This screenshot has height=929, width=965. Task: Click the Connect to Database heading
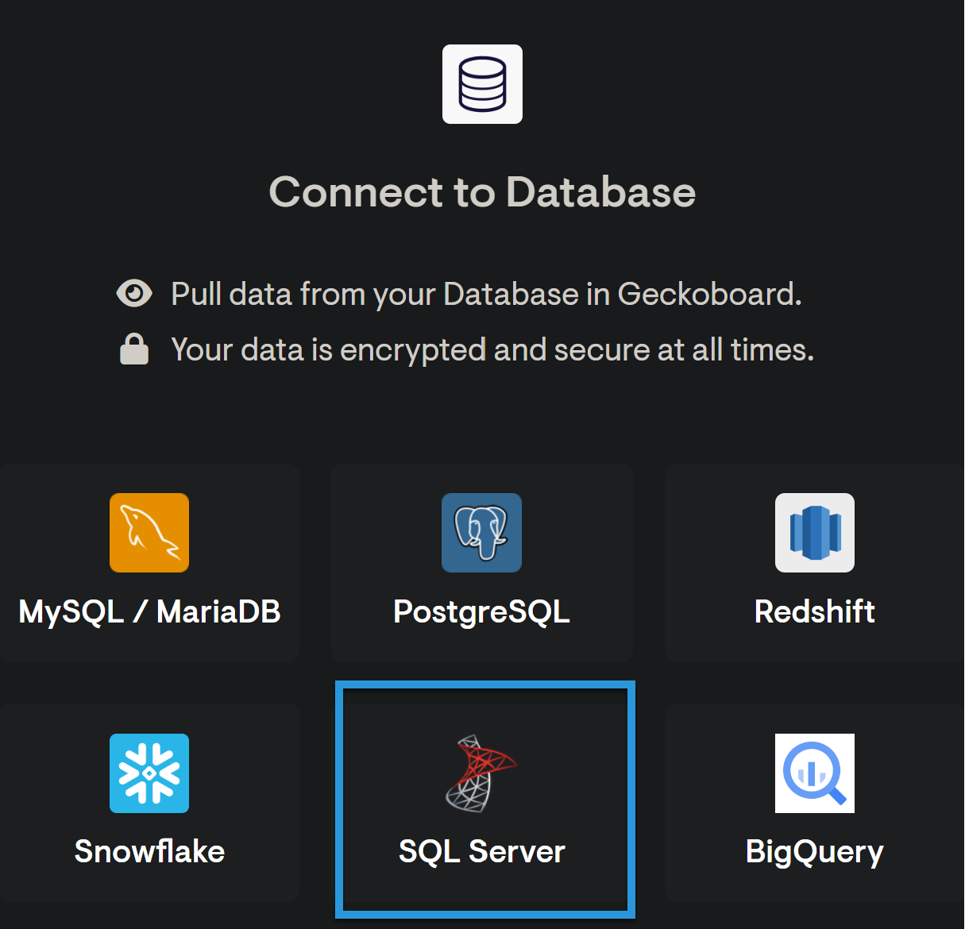click(482, 192)
